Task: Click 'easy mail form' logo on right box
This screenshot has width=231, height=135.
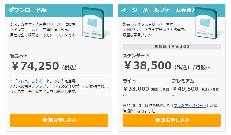Action: point(205,33)
